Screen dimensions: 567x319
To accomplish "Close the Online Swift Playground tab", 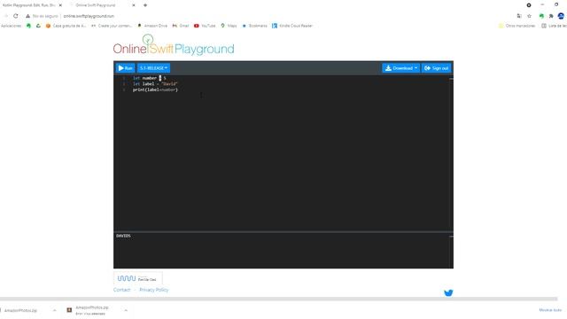I will (x=134, y=5).
